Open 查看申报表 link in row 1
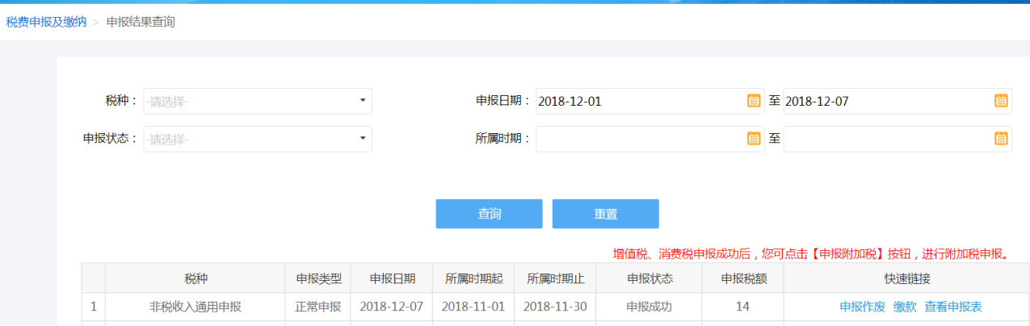Viewport: 1030px width, 326px height. 953,307
